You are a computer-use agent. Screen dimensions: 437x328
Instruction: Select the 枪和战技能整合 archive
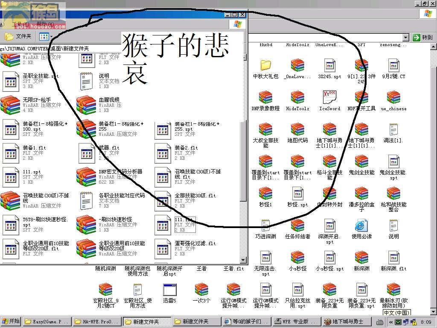[393, 199]
